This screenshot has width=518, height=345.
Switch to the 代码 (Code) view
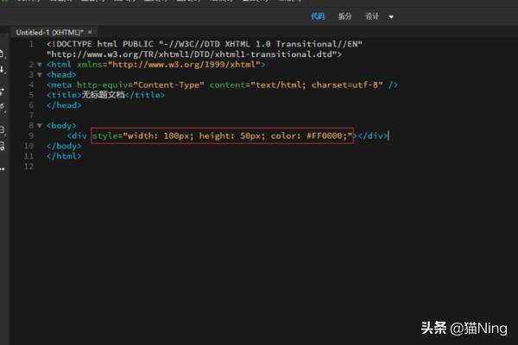click(318, 16)
